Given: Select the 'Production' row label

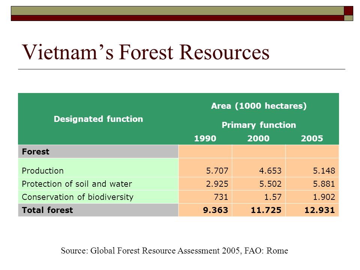Looking at the screenshot, I should click(x=43, y=171).
